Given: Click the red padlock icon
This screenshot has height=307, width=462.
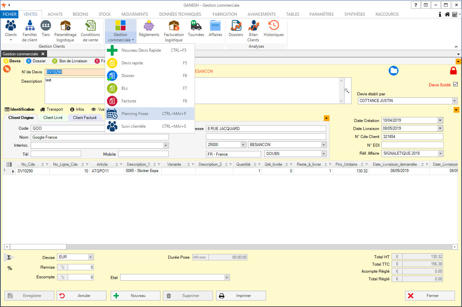Looking at the screenshot, I should coord(453,71).
